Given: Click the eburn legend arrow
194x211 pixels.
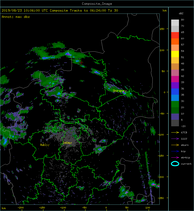Looking at the screenshot, I should 175,145.
